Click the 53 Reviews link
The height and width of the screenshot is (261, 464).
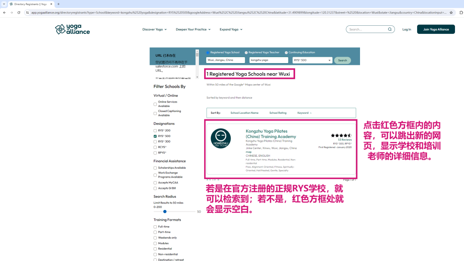pos(345,140)
